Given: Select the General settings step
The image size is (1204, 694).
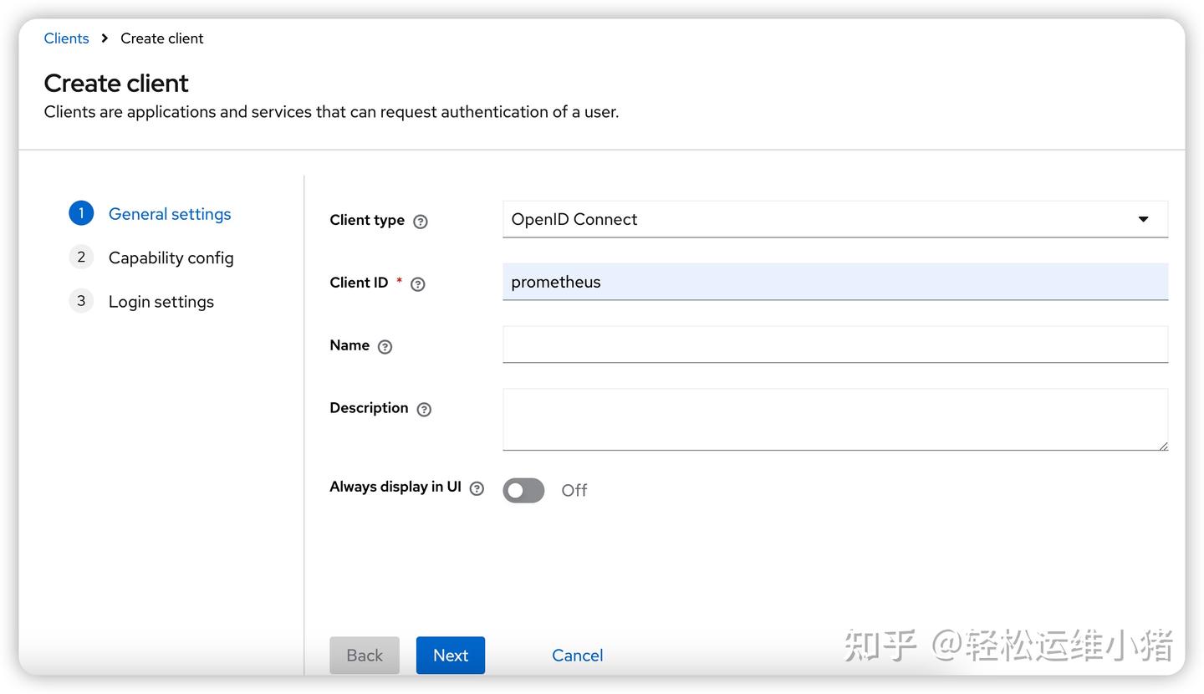Looking at the screenshot, I should [170, 214].
